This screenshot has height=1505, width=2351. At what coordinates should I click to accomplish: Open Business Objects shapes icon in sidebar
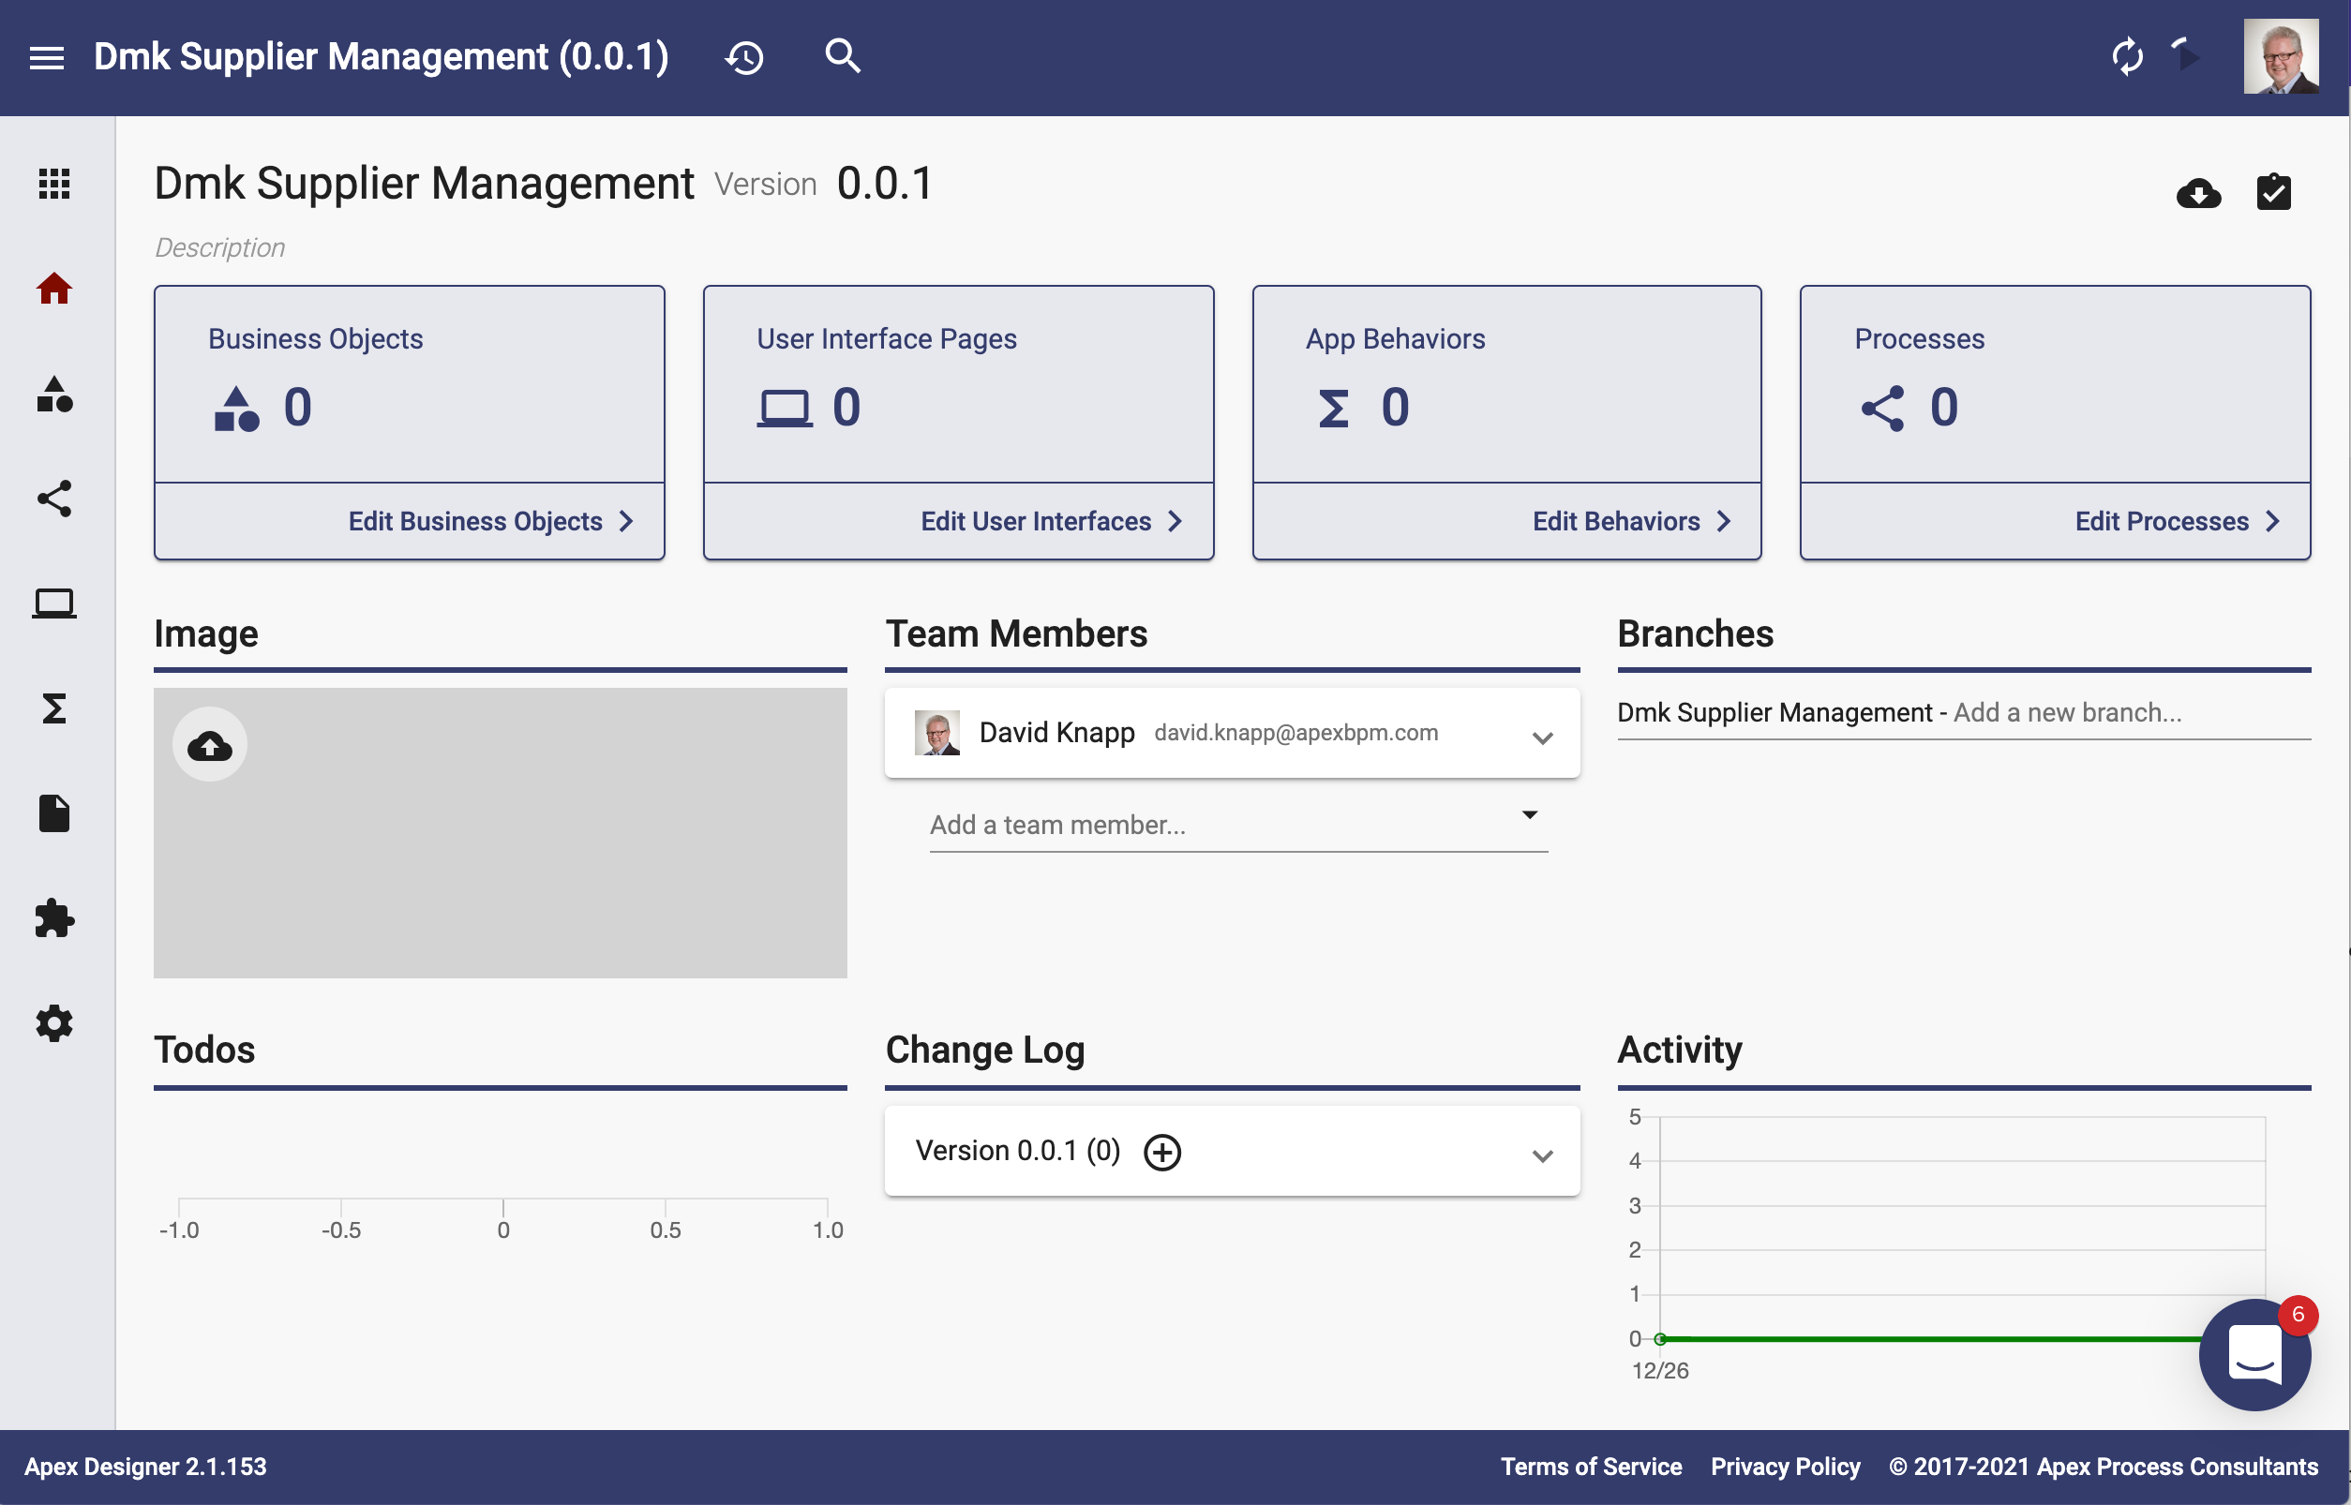tap(54, 394)
